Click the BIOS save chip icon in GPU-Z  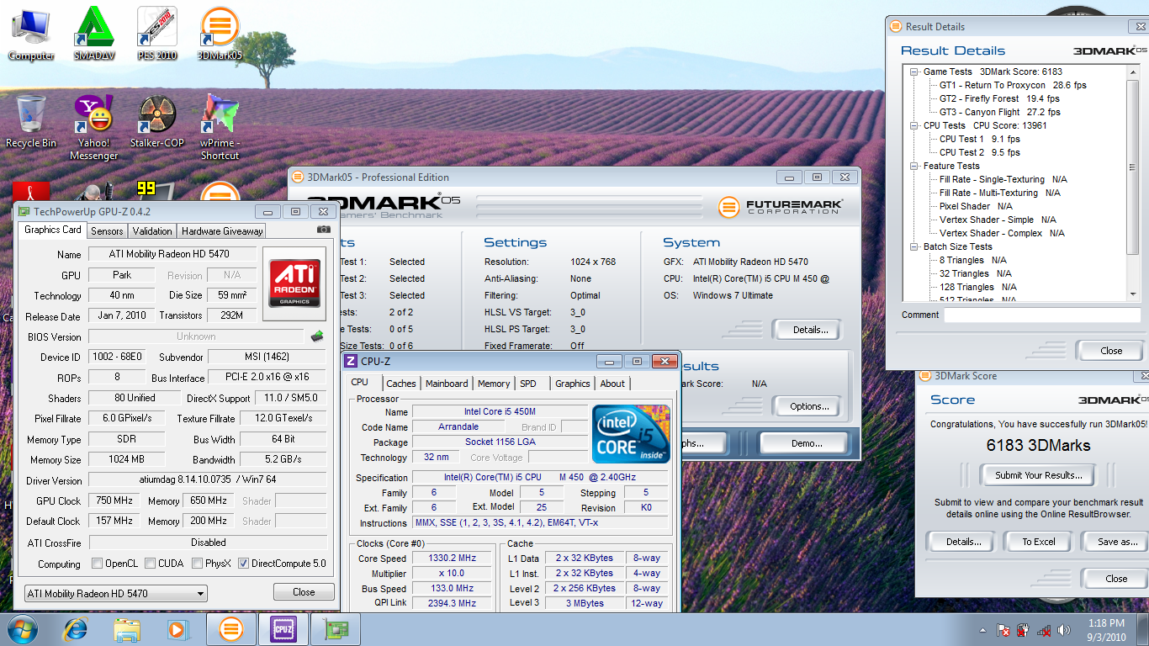pyautogui.click(x=317, y=336)
